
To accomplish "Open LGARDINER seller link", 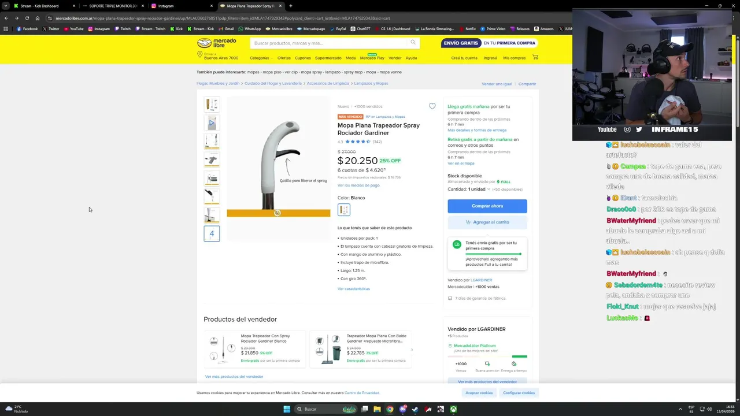I will click(482, 280).
